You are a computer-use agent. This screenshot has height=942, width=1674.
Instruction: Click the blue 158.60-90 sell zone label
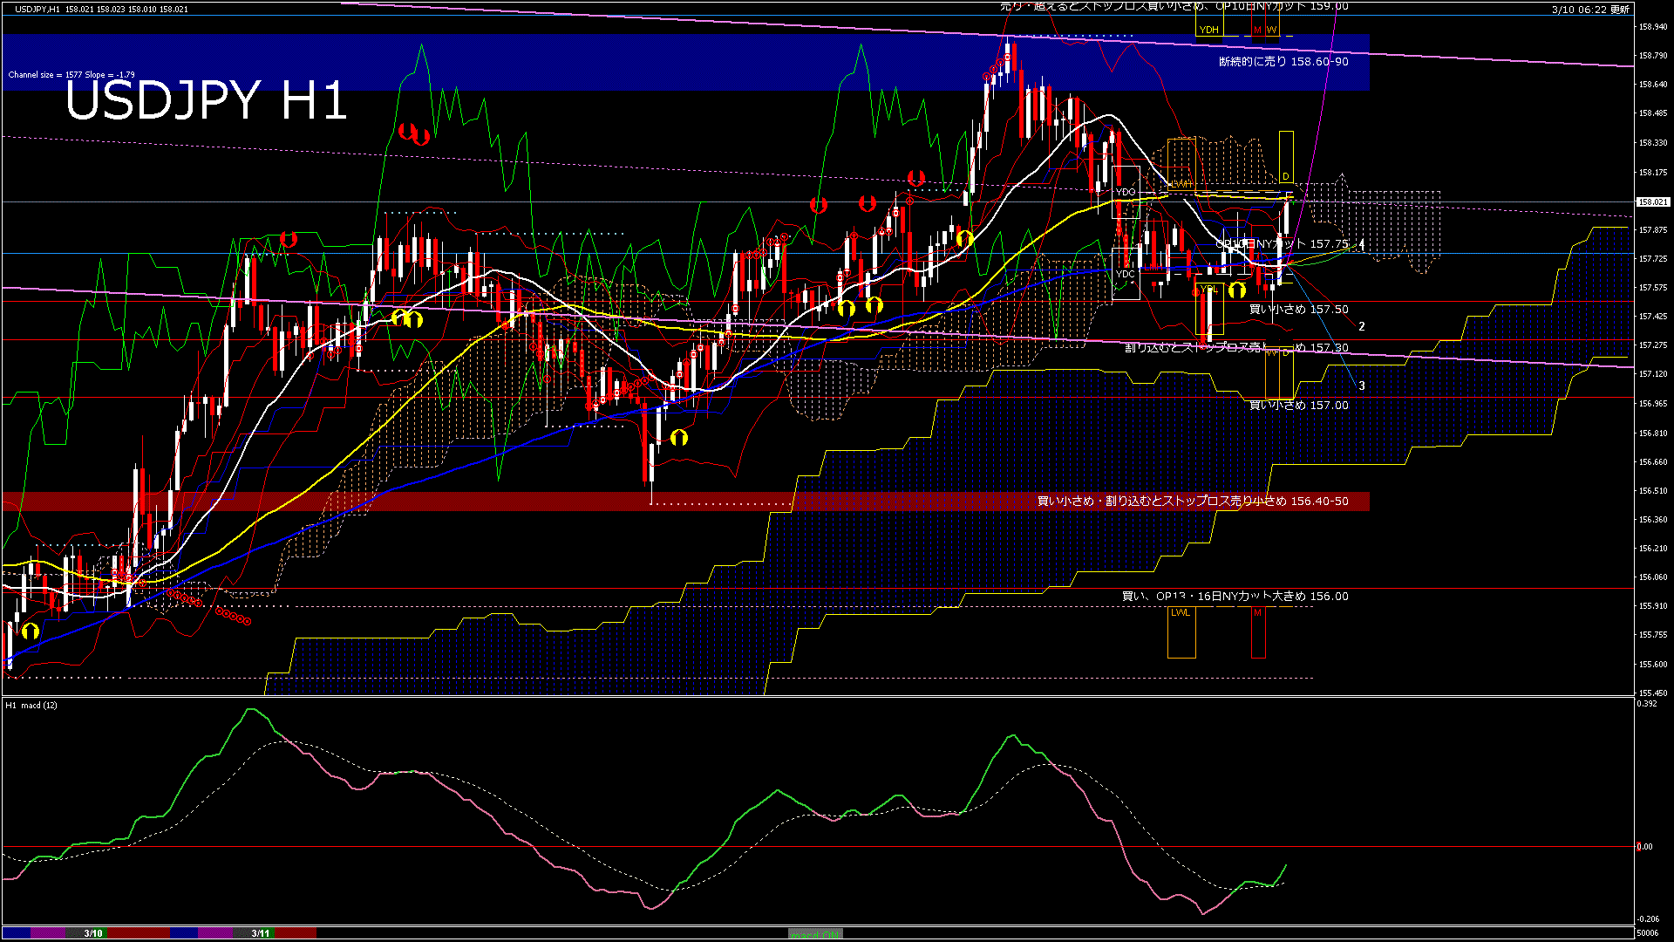tap(1283, 62)
